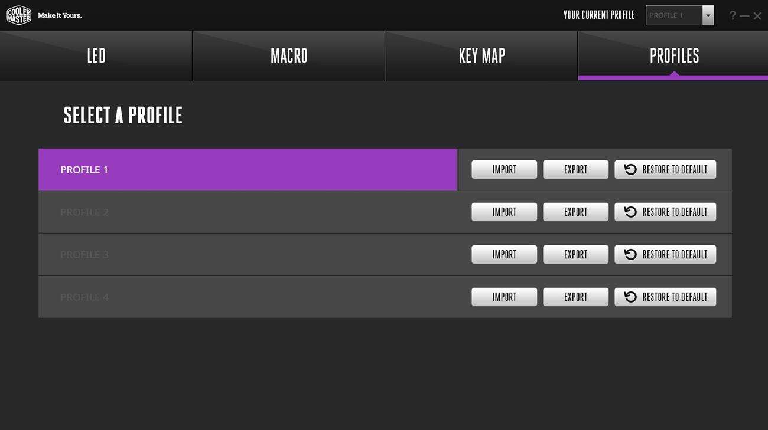This screenshot has height=430, width=768.
Task: Select the Profiles tab
Action: [x=674, y=56]
